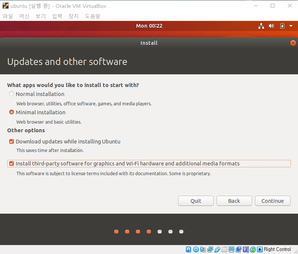Click the USB devices status icon
Viewport: 298px width, 254px height.
tap(217, 249)
